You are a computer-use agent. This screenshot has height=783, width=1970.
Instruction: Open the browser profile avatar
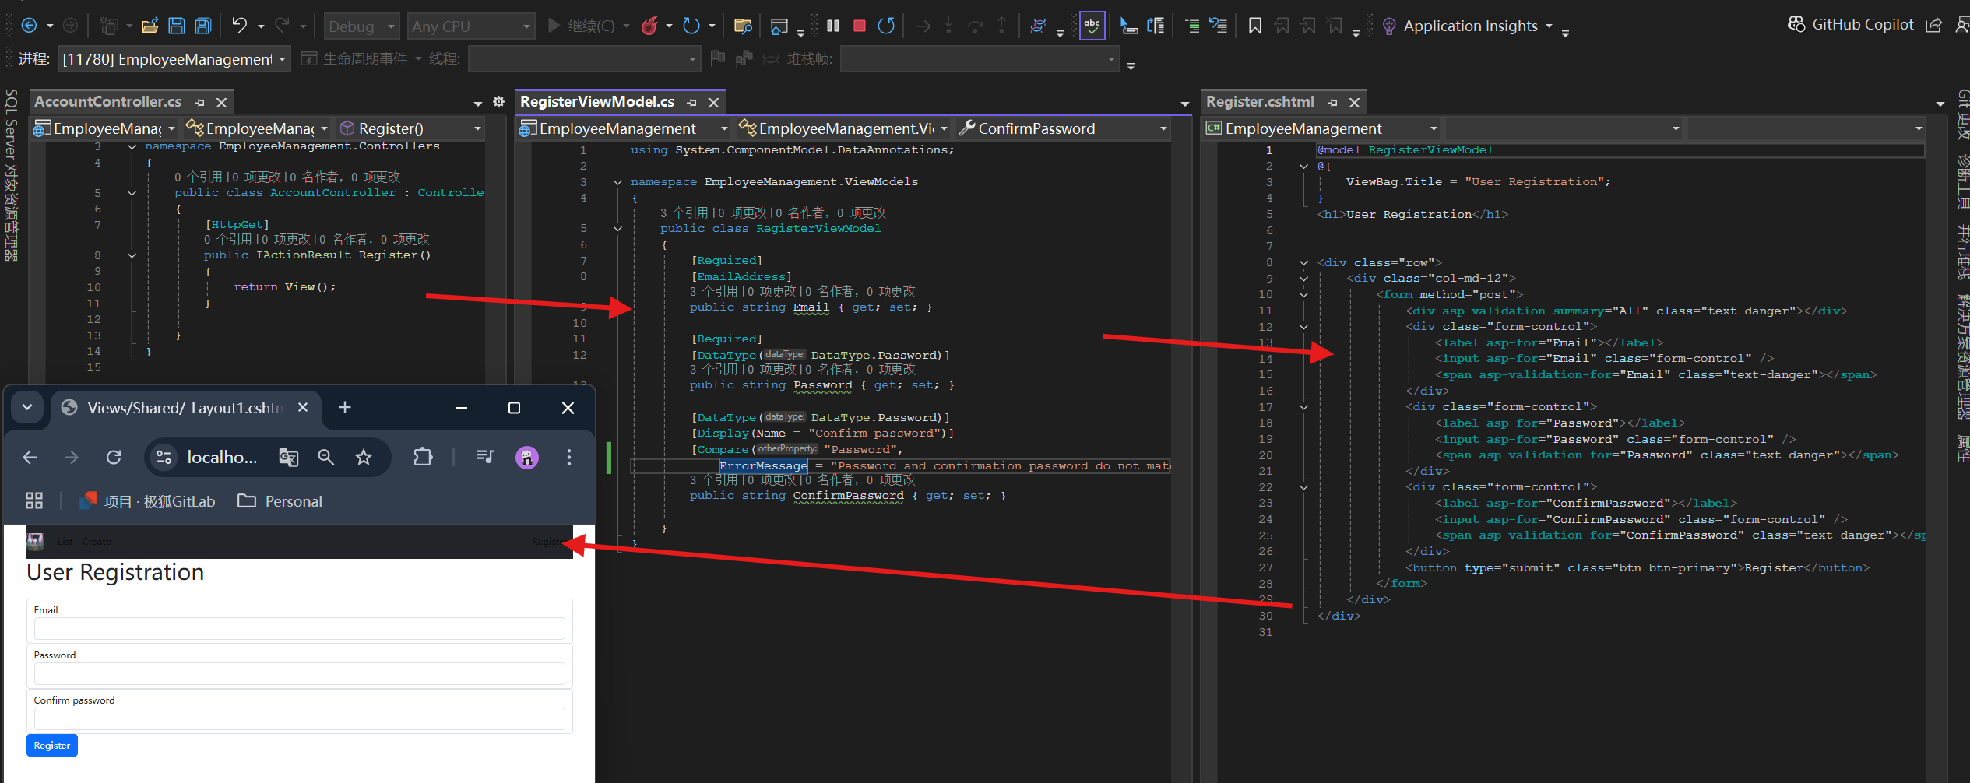click(x=527, y=458)
